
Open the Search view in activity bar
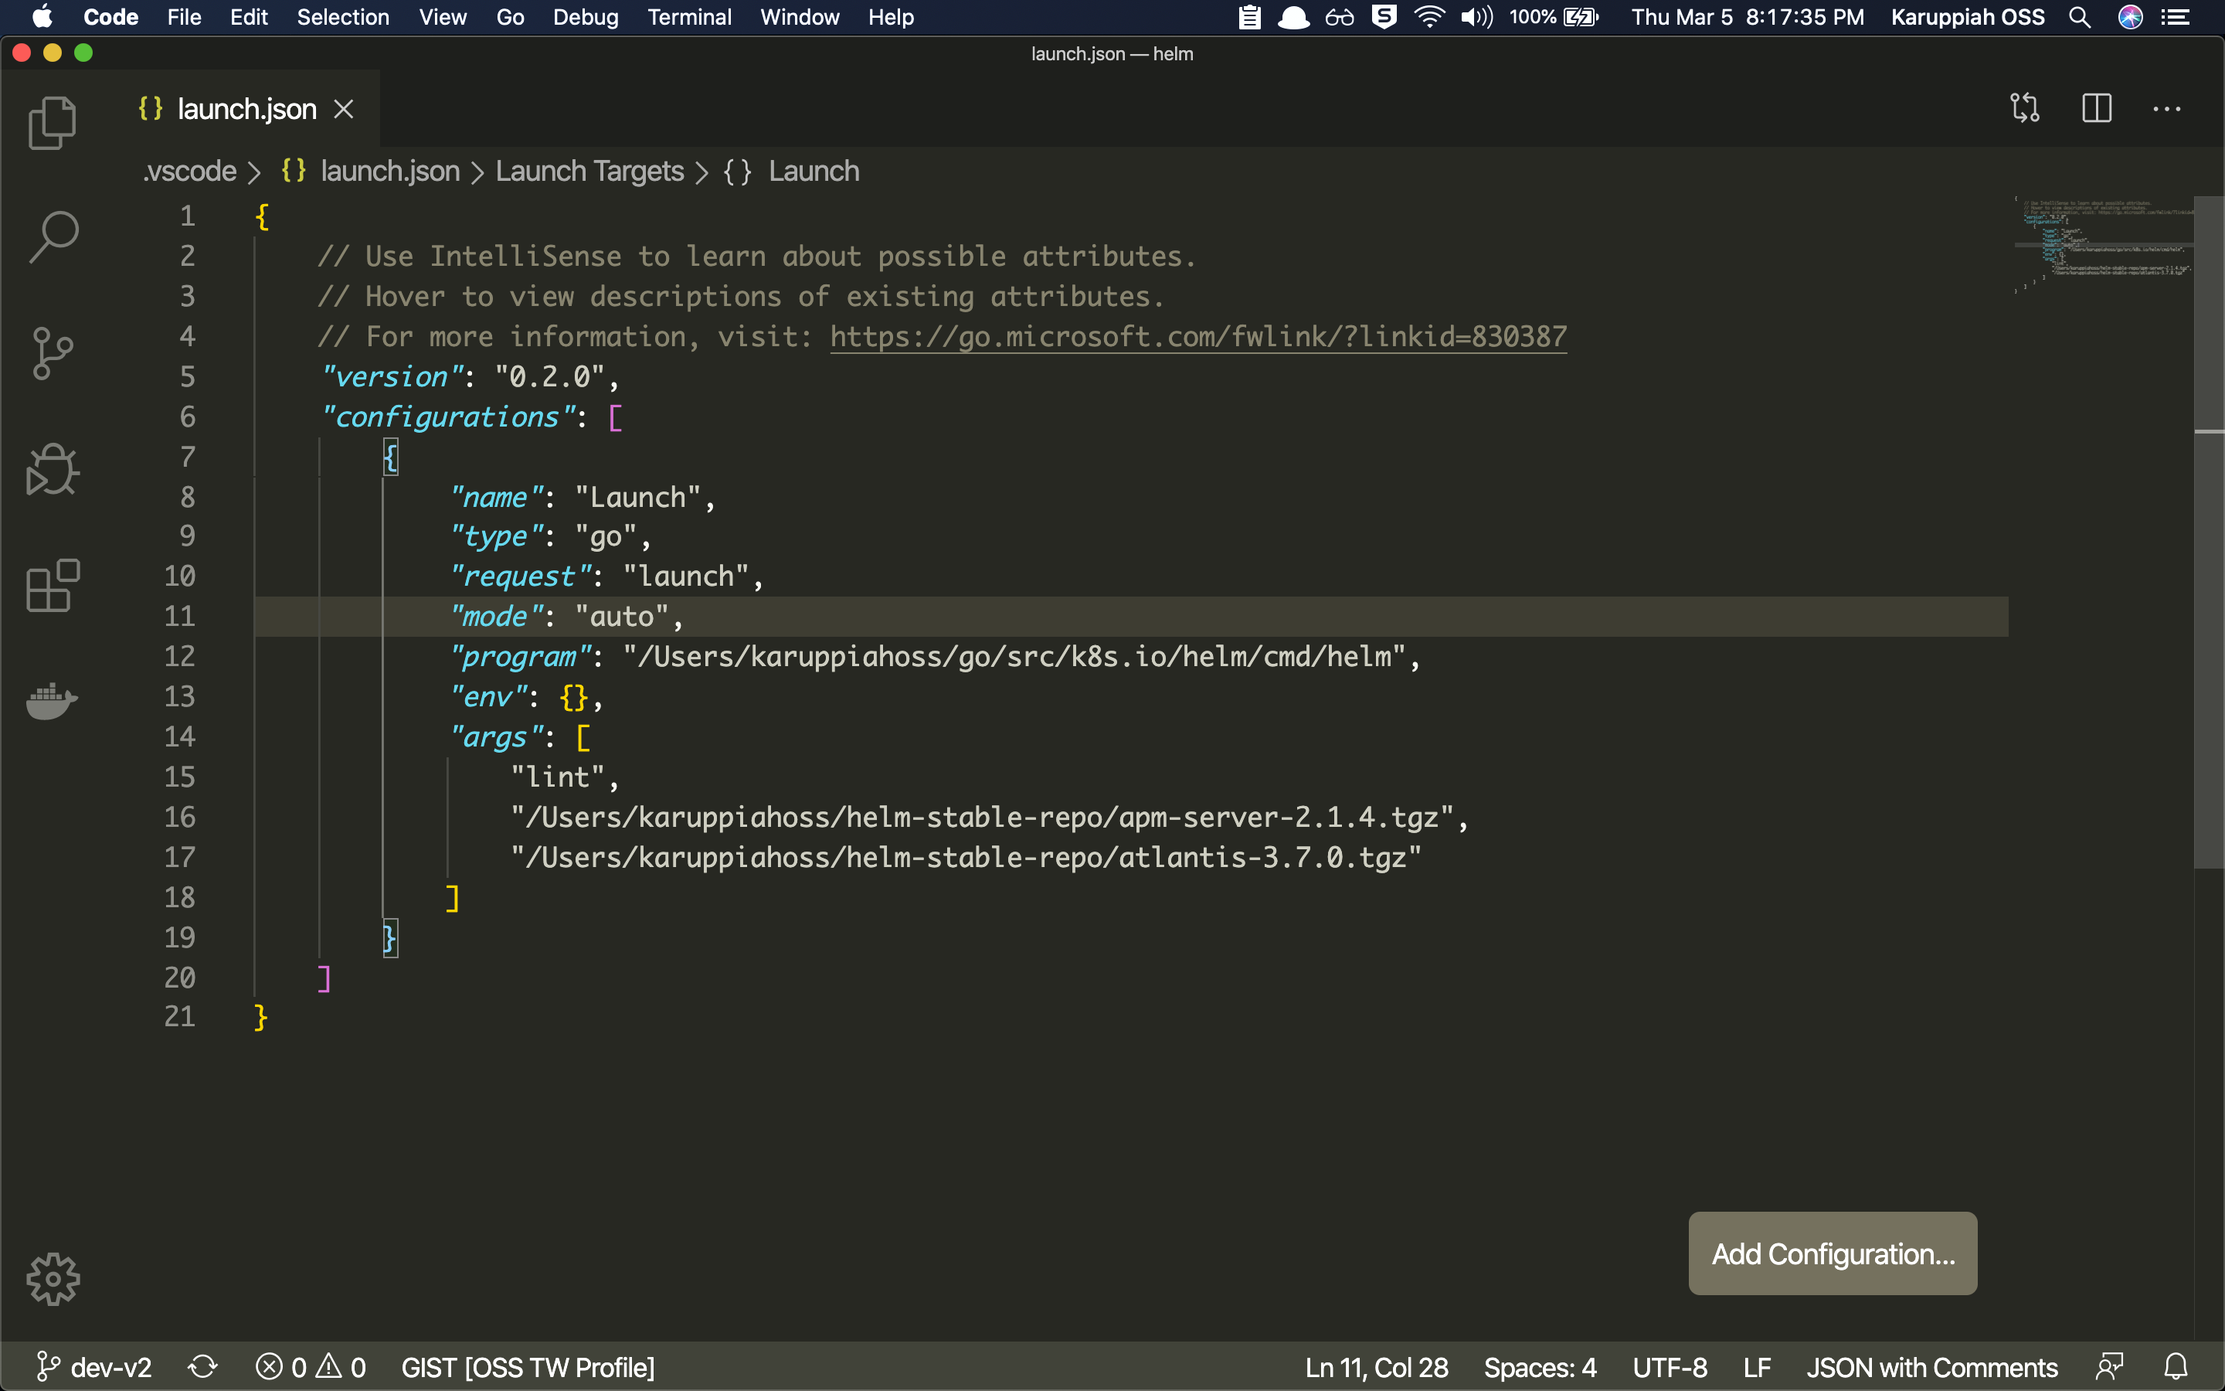tap(53, 237)
